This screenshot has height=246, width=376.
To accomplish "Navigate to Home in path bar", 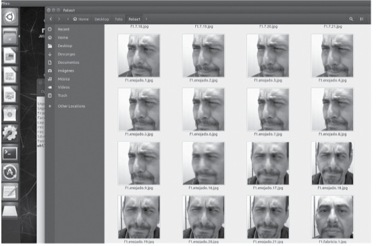I will [x=81, y=19].
